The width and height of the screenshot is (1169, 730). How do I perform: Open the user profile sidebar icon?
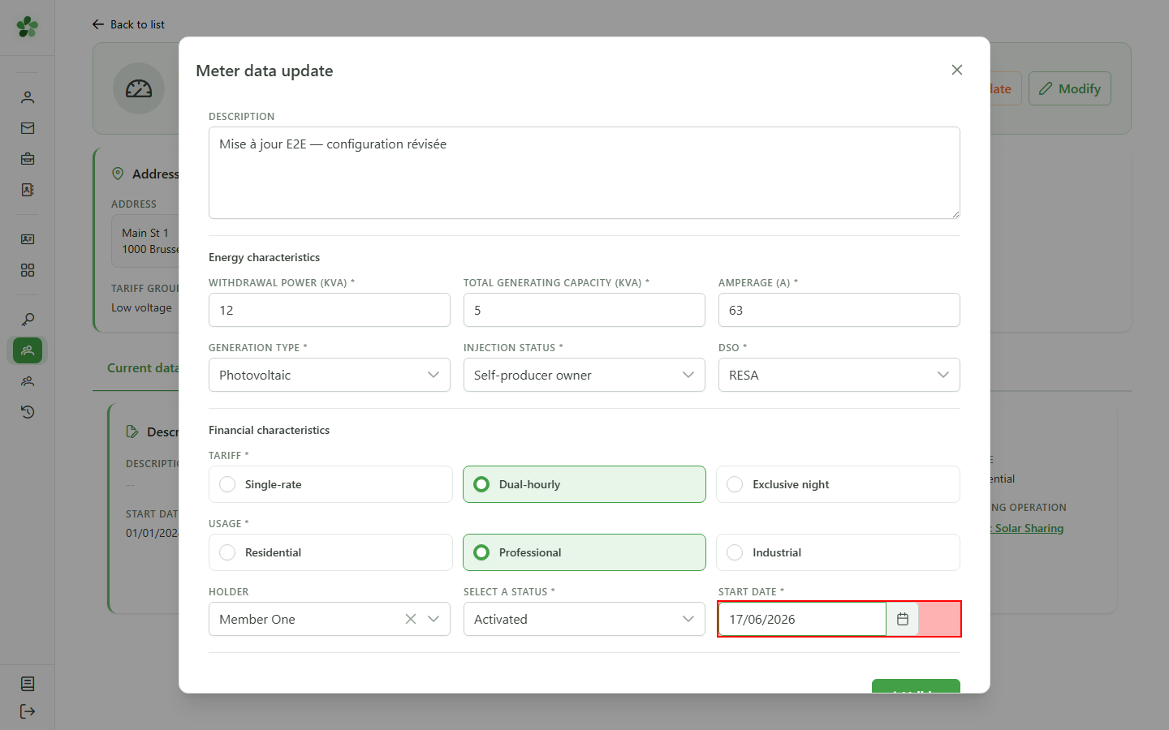(x=28, y=97)
